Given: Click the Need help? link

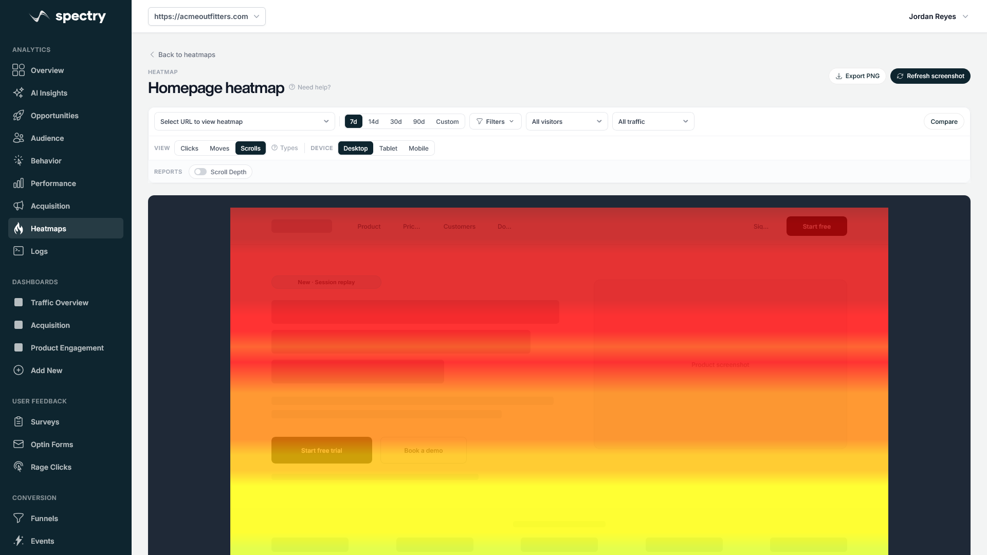Looking at the screenshot, I should (x=310, y=87).
